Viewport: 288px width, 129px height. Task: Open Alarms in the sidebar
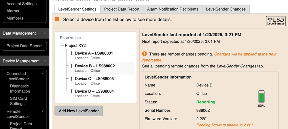coord(13,11)
